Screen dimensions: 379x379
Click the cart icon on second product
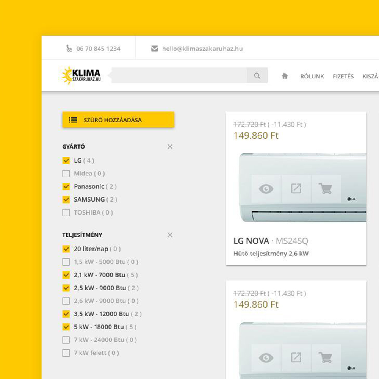(x=326, y=357)
